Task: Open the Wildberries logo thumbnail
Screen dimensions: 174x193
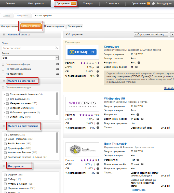Action: point(82,104)
